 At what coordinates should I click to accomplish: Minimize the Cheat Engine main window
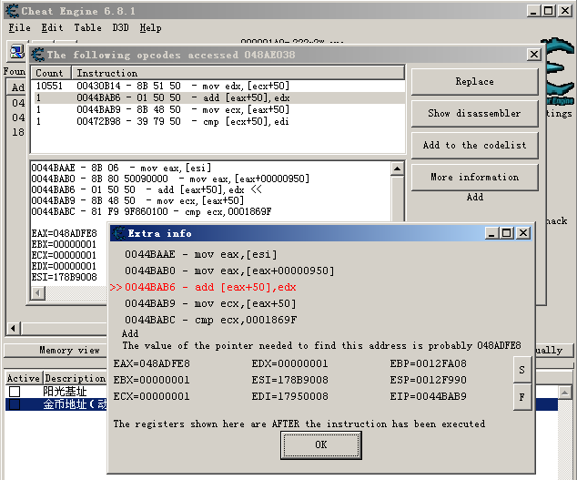point(533,11)
